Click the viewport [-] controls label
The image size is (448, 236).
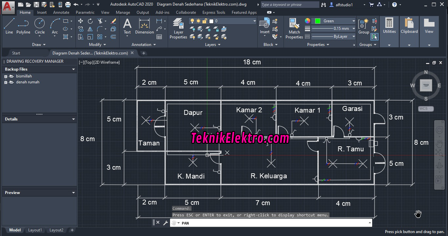(81, 62)
